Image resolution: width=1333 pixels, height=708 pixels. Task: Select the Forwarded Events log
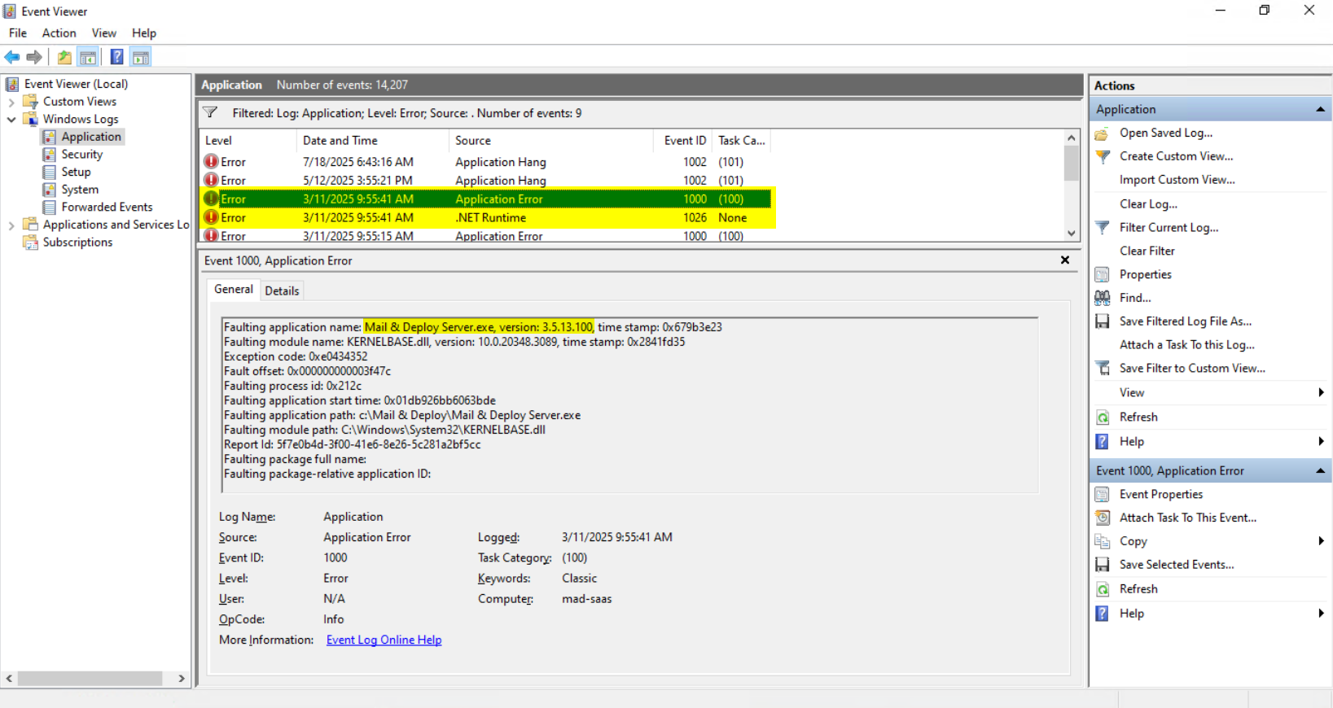107,208
